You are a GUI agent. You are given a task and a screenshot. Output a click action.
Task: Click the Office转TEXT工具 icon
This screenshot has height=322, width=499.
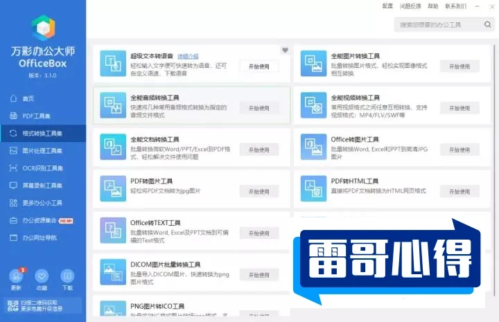tap(113, 230)
